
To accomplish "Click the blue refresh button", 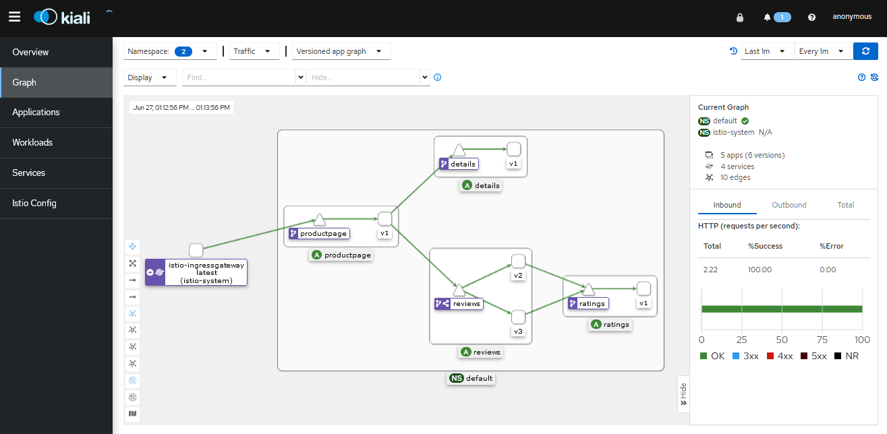I will 865,51.
